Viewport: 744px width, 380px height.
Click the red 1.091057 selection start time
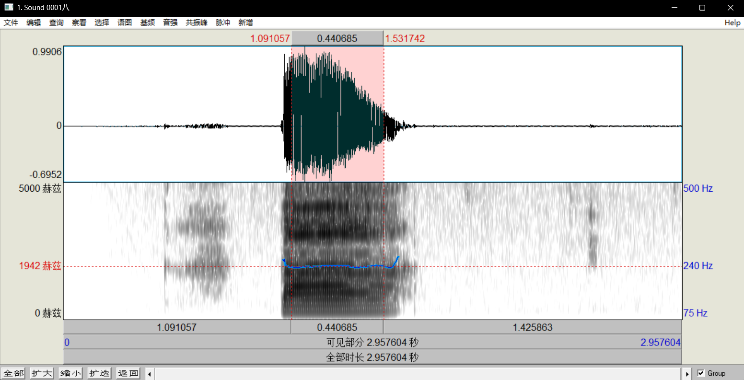coord(270,38)
